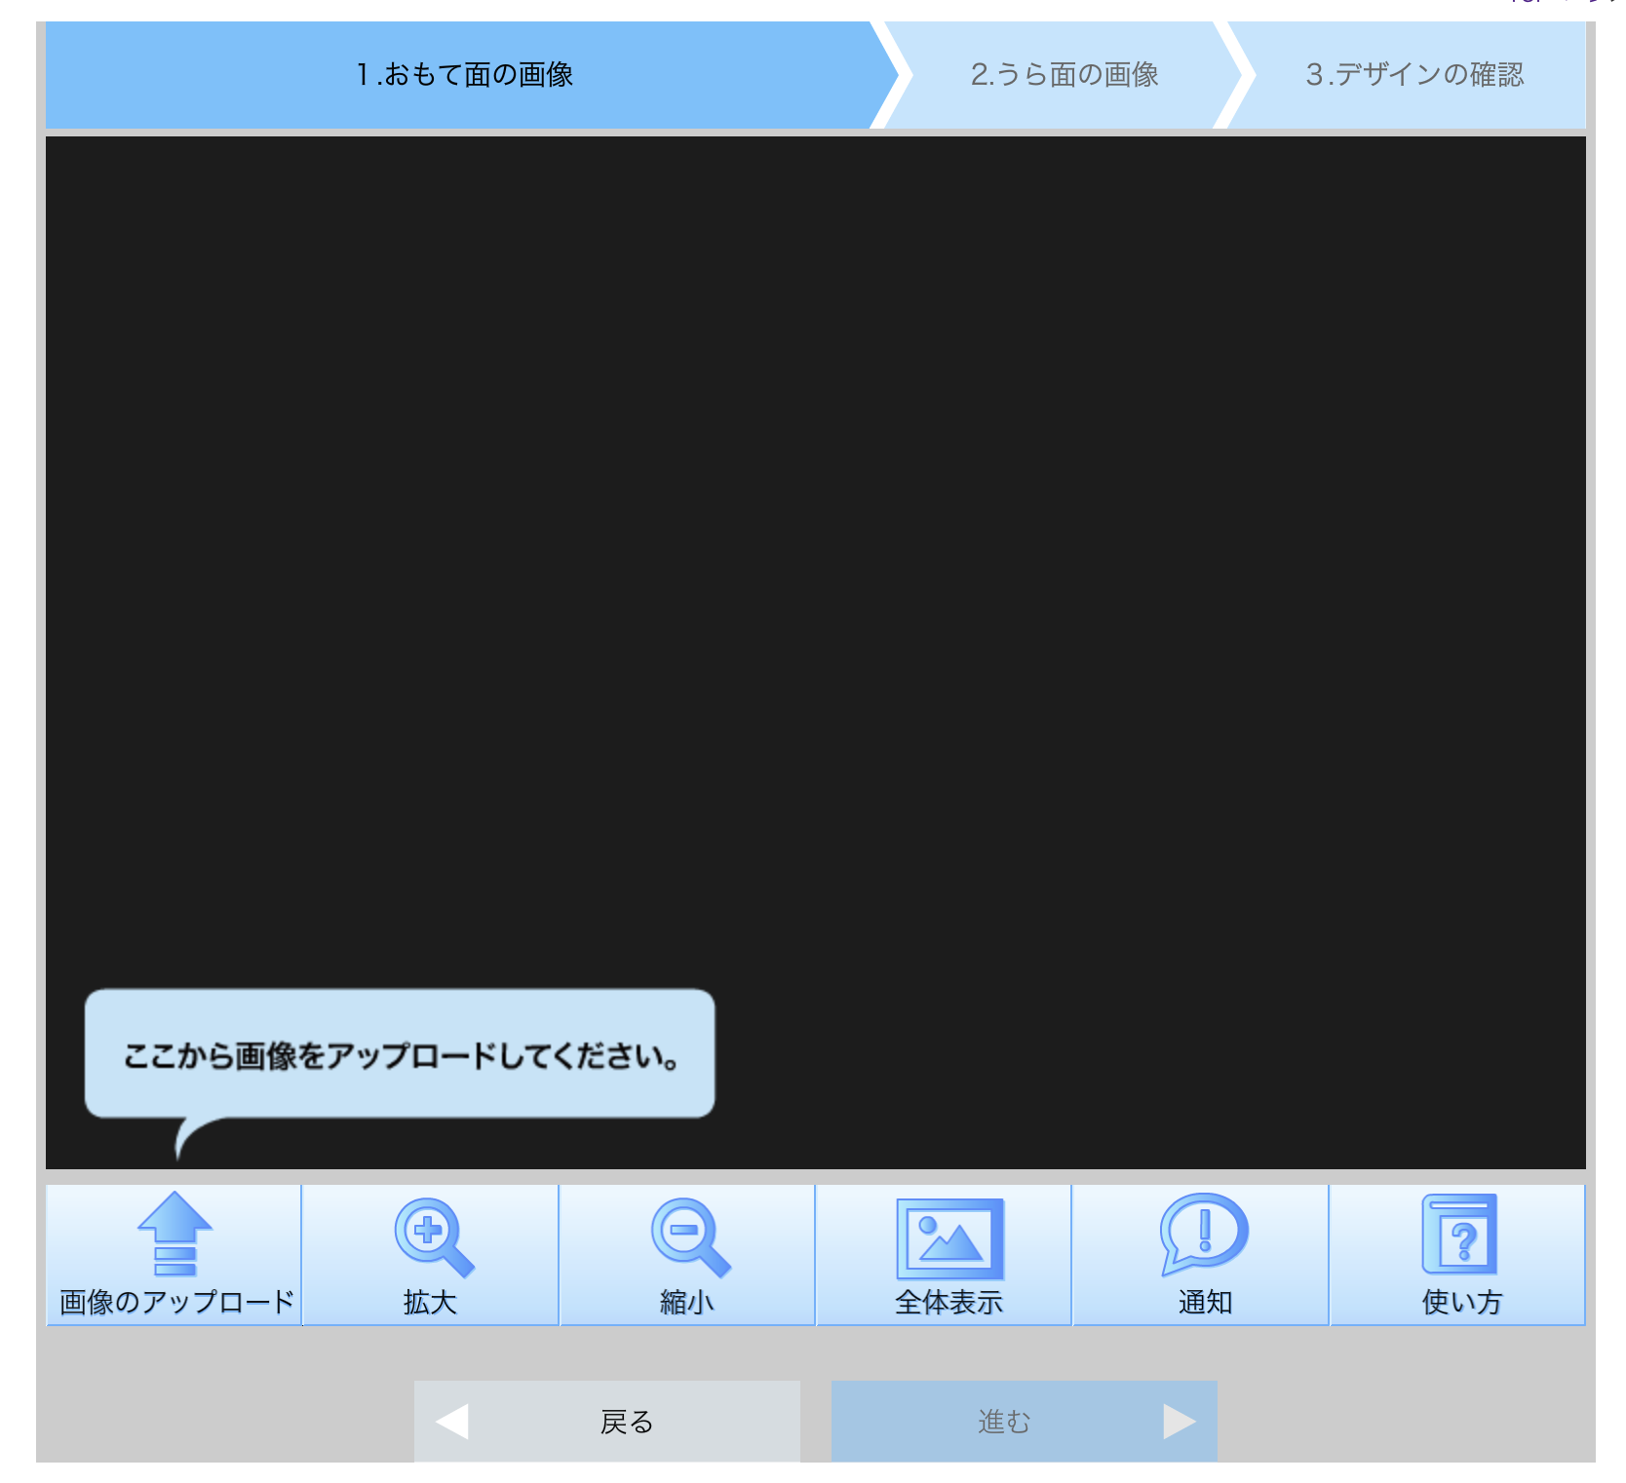The width and height of the screenshot is (1626, 1483).
Task: Click the 進む forward button
Action: click(1025, 1422)
